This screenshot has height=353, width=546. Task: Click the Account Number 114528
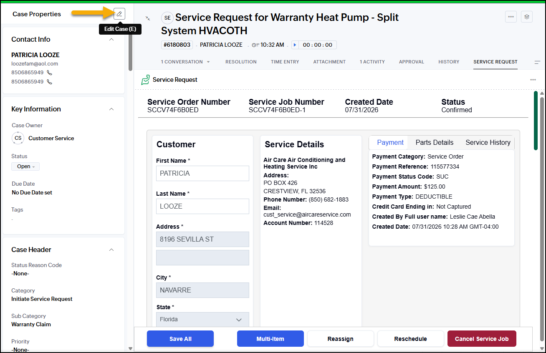click(324, 223)
